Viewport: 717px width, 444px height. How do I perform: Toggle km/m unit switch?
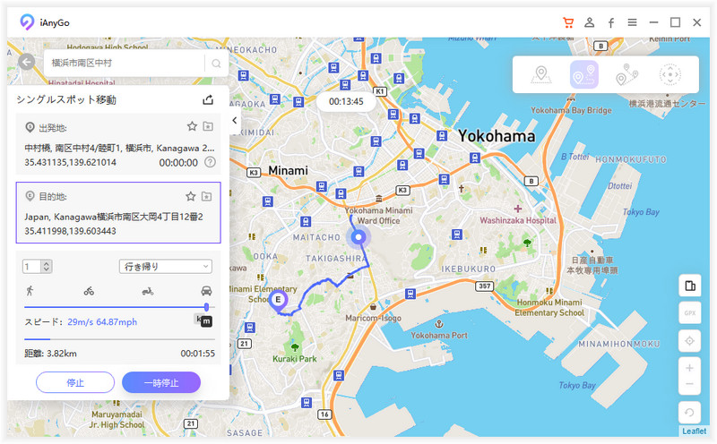[203, 320]
